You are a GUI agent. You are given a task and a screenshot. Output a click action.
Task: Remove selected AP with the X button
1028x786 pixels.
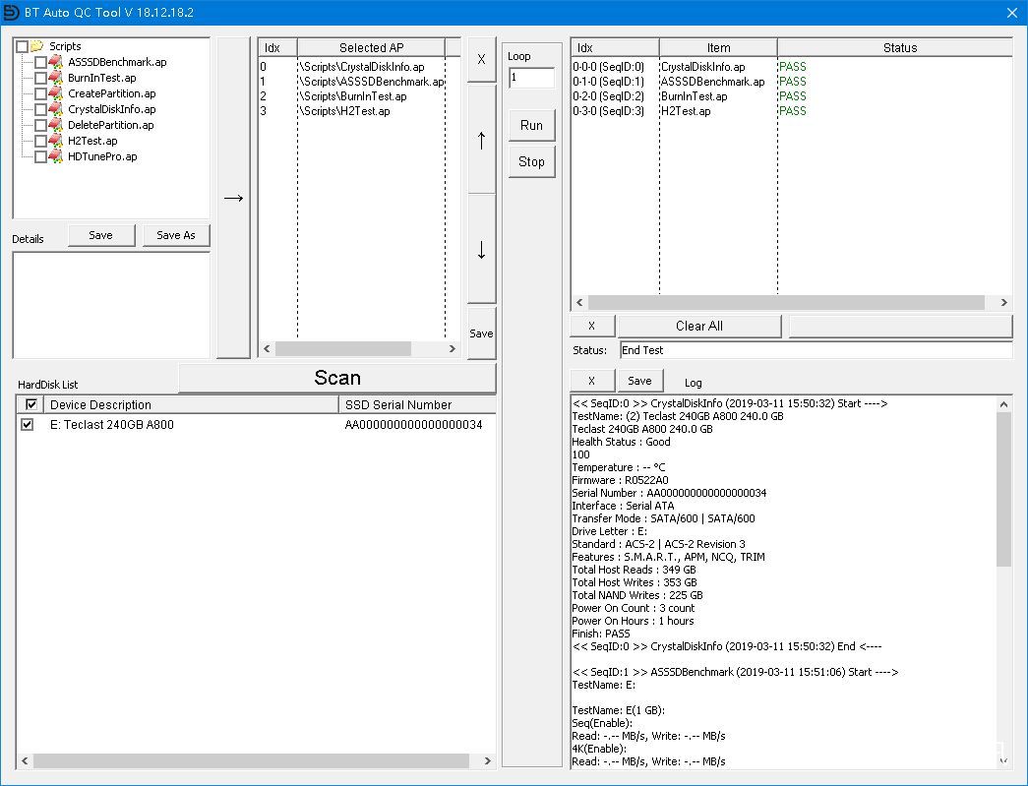481,60
